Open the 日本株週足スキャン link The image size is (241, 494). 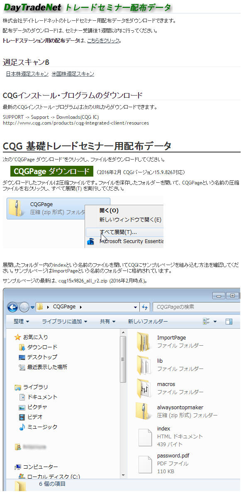tap(27, 74)
